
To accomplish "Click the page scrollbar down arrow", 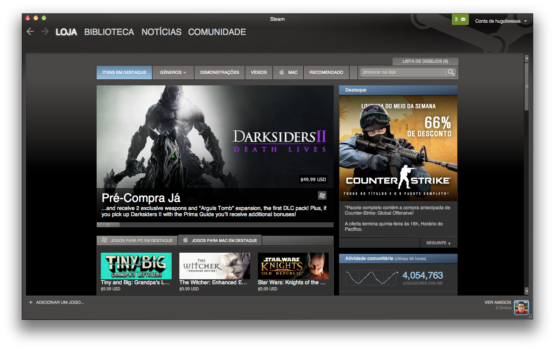I will pos(527,291).
